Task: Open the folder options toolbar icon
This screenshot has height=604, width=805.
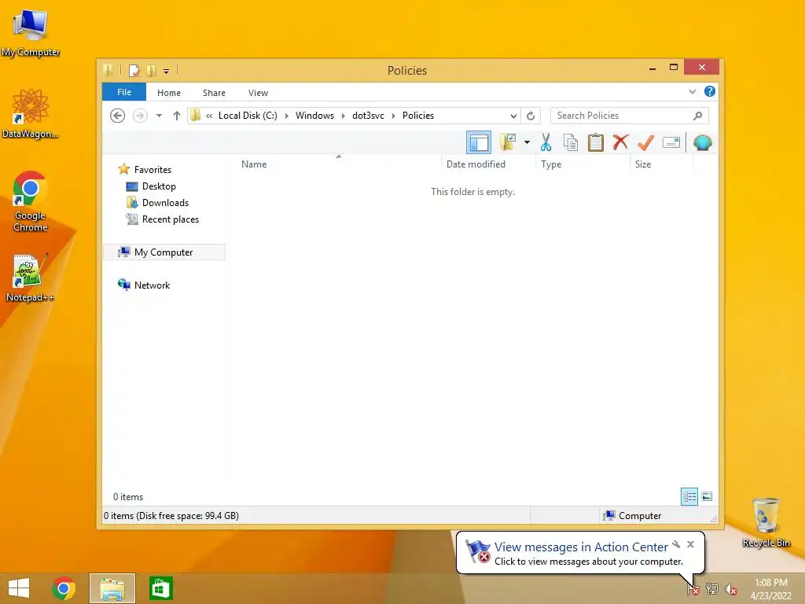Action: [x=508, y=142]
